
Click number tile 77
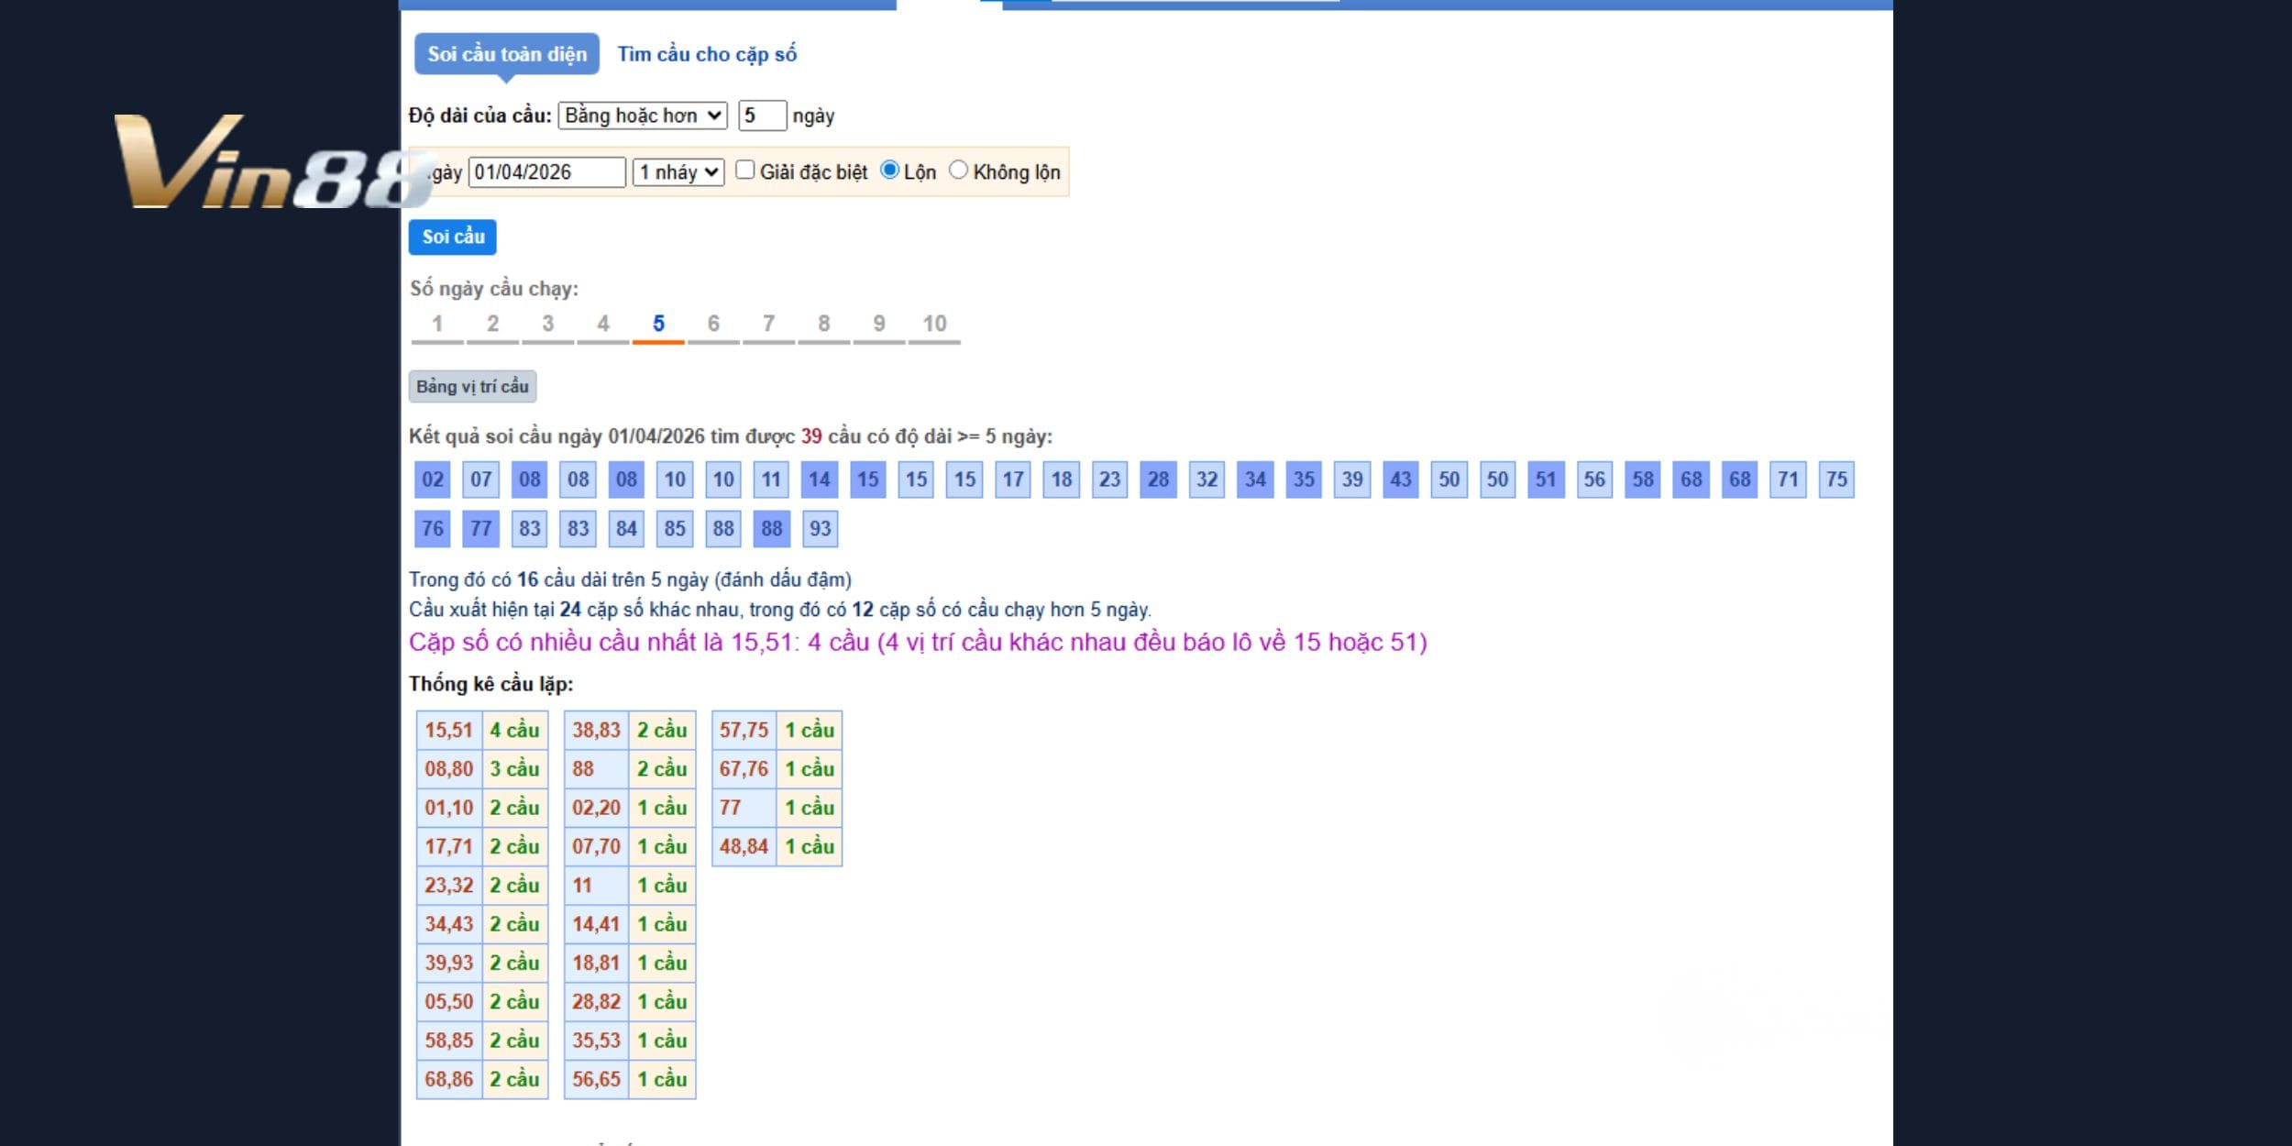point(481,529)
